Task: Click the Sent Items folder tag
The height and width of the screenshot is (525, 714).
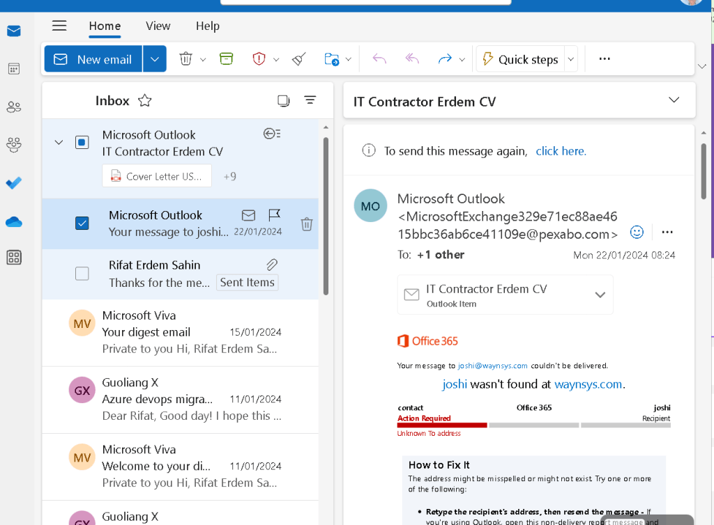Action: click(x=248, y=282)
